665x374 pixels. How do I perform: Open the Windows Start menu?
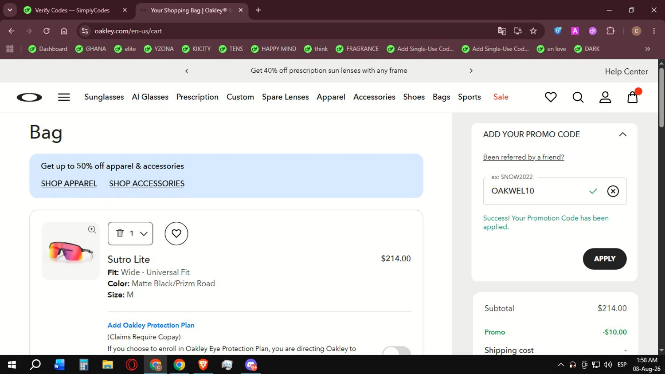pyautogui.click(x=12, y=365)
